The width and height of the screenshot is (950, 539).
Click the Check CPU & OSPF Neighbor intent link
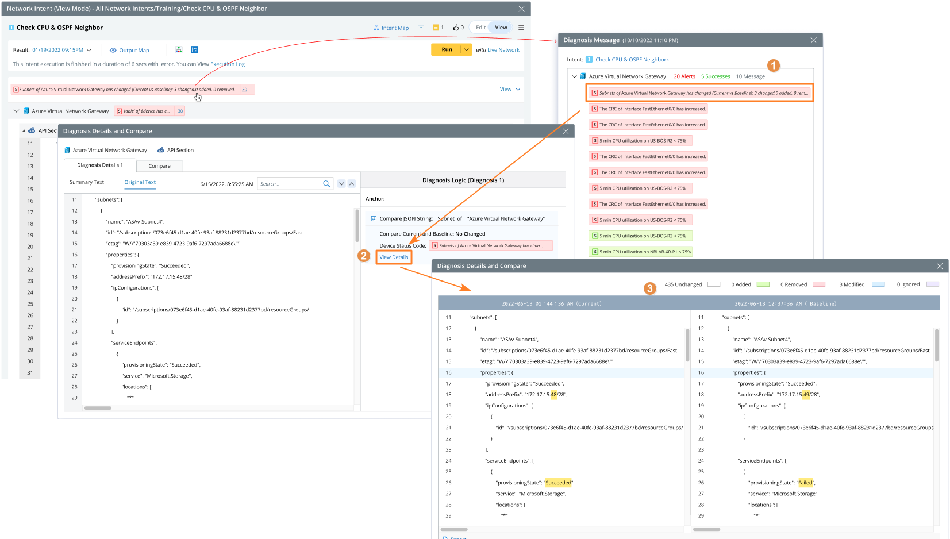632,60
